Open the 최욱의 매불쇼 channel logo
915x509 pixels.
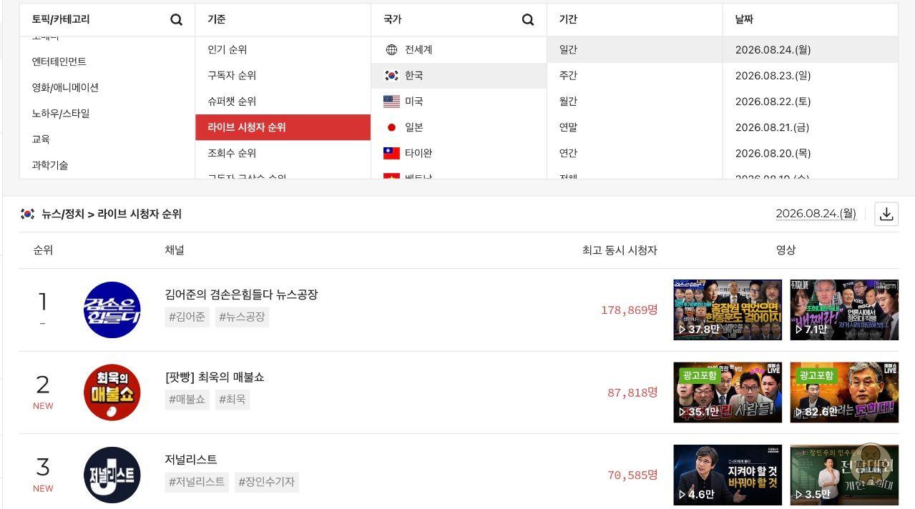click(112, 392)
